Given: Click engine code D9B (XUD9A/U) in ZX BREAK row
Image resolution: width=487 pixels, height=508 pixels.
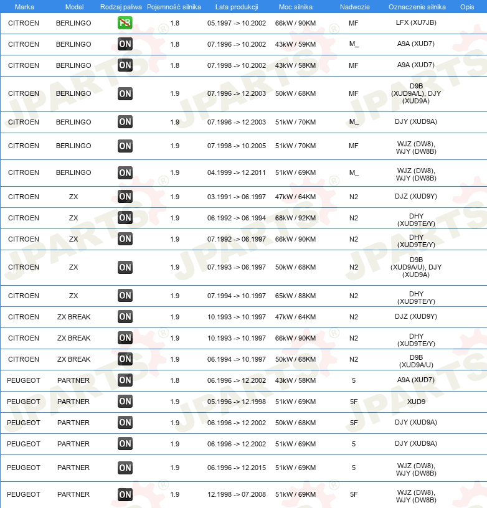Looking at the screenshot, I should coord(416,361).
